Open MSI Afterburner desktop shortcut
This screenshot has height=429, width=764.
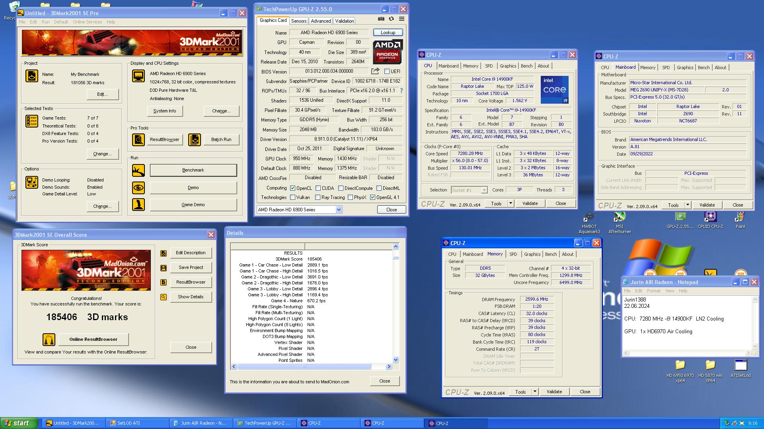coord(620,223)
